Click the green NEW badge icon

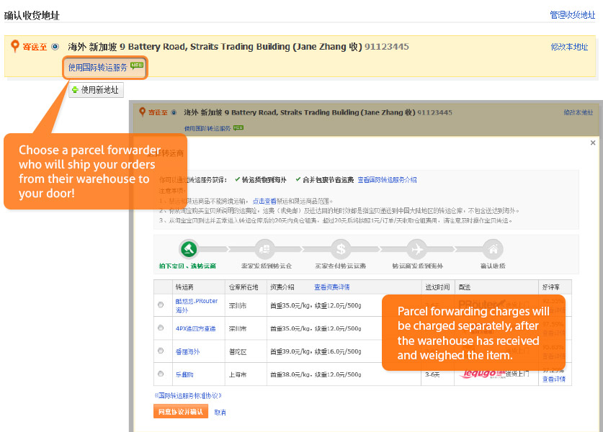click(x=137, y=66)
